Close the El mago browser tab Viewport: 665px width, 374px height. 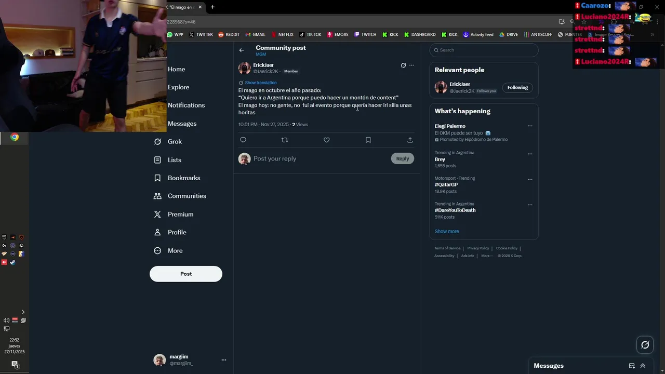pyautogui.click(x=200, y=7)
